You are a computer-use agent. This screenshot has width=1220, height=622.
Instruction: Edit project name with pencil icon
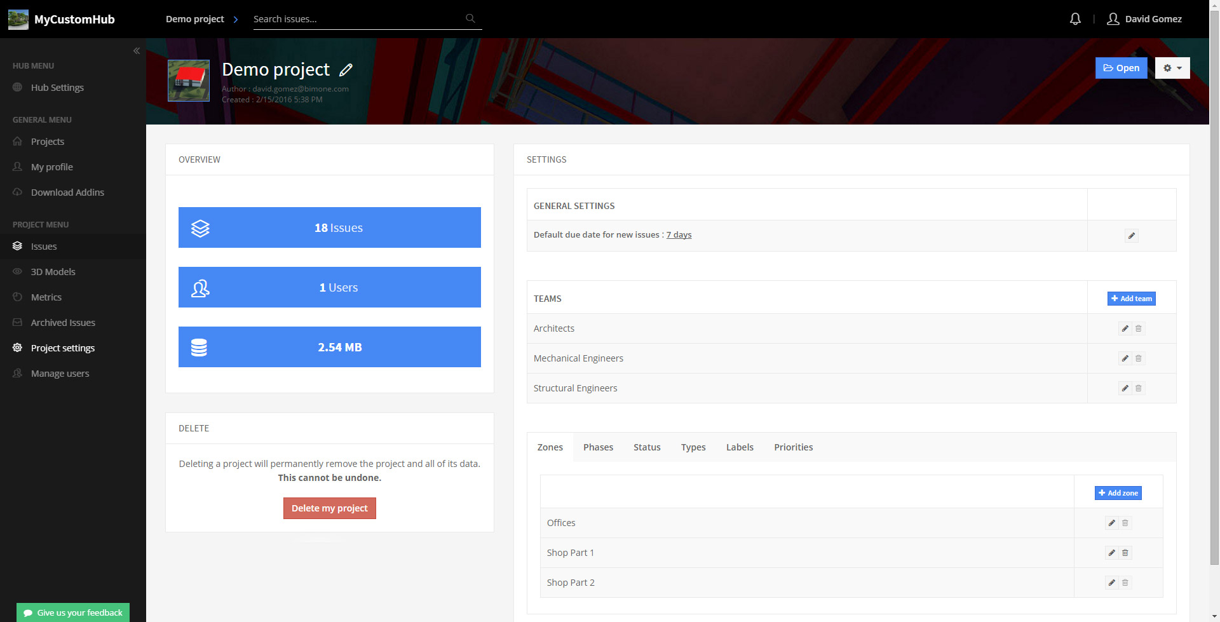click(346, 69)
